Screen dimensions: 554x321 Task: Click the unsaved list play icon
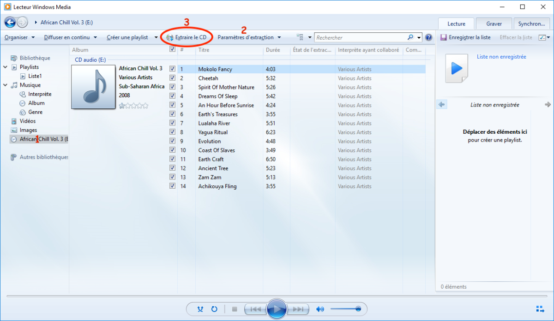pos(457,68)
